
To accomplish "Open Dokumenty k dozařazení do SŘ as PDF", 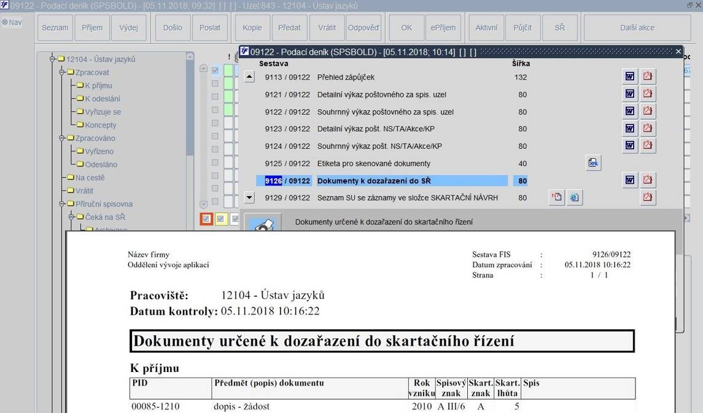I will pyautogui.click(x=648, y=180).
